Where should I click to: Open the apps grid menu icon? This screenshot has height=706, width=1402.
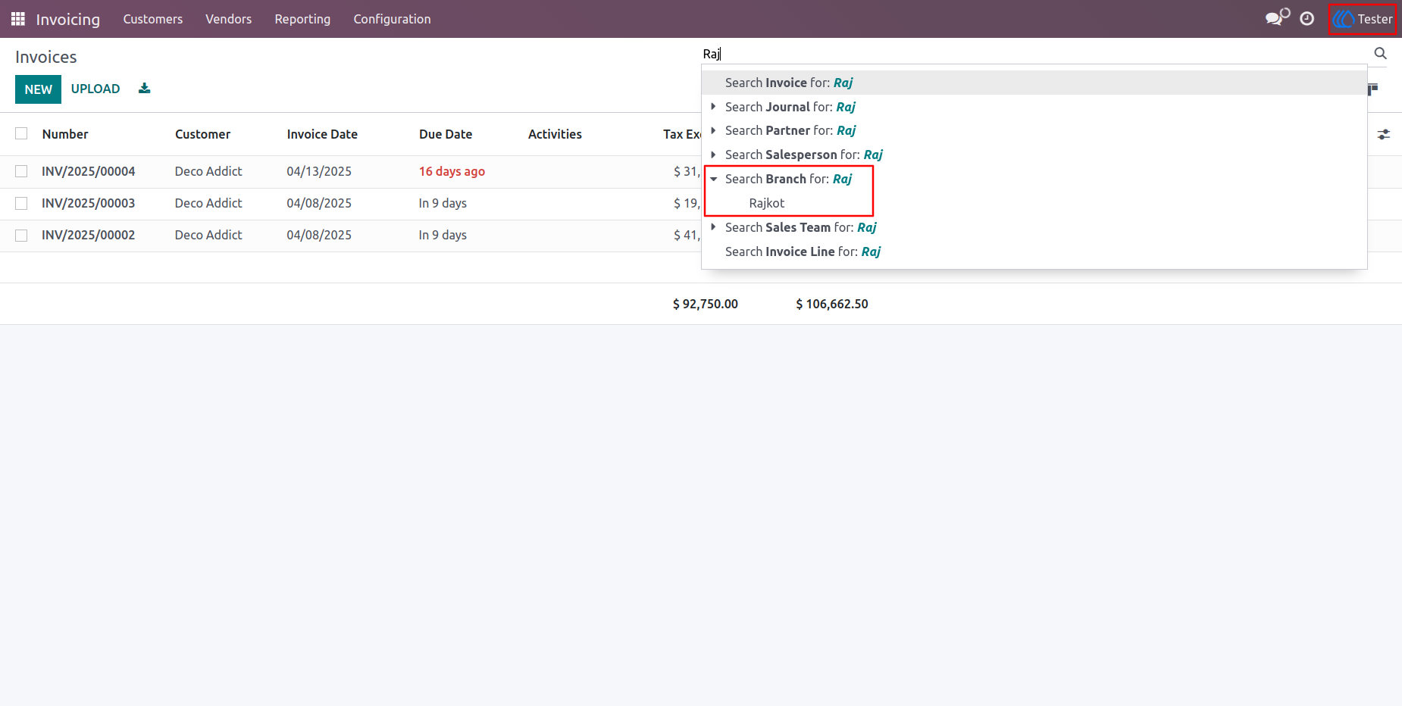click(18, 19)
